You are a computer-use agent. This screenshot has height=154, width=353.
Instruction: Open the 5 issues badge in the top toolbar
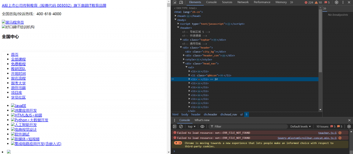(x=327, y=2)
